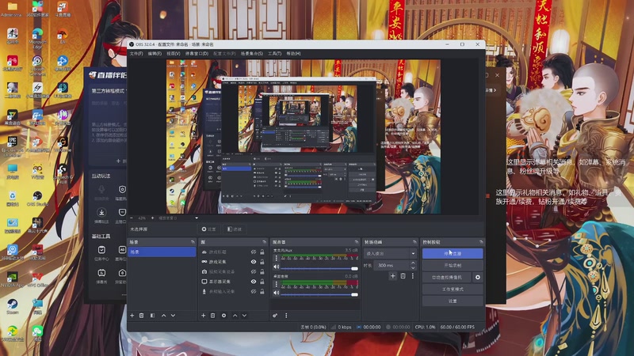Open 文件(F) menu in OBS
Image resolution: width=634 pixels, height=356 pixels.
[136, 54]
